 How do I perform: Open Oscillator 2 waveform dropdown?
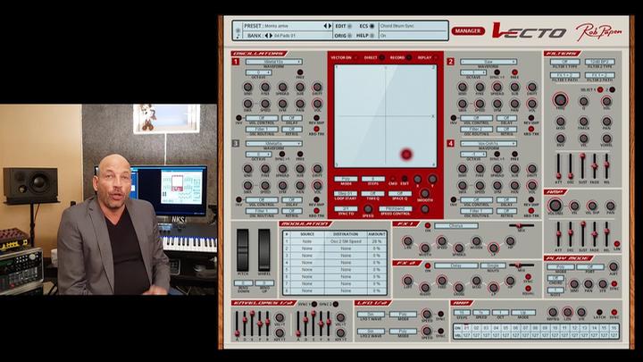click(488, 62)
